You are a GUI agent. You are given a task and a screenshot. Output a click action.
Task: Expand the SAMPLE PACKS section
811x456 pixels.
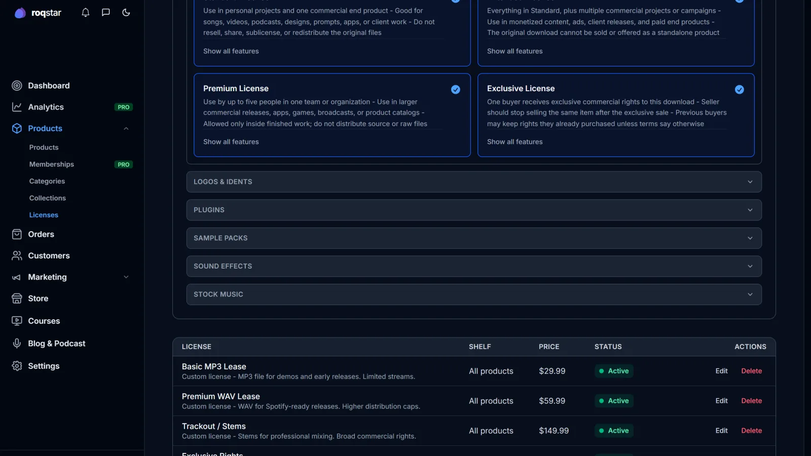tap(474, 238)
